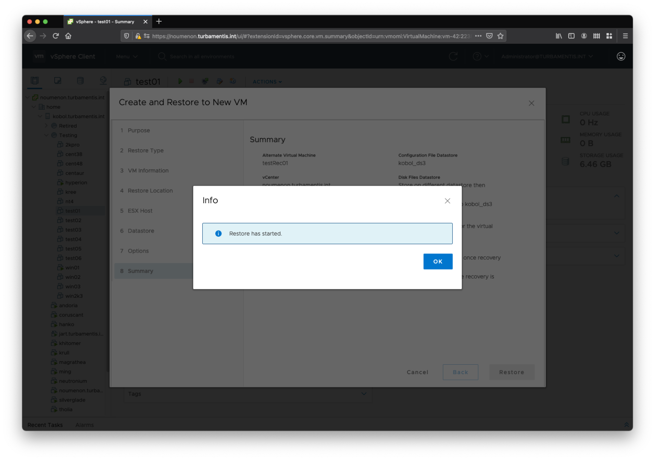This screenshot has height=460, width=655.
Task: Open the Storage inventory view
Action: [80, 81]
